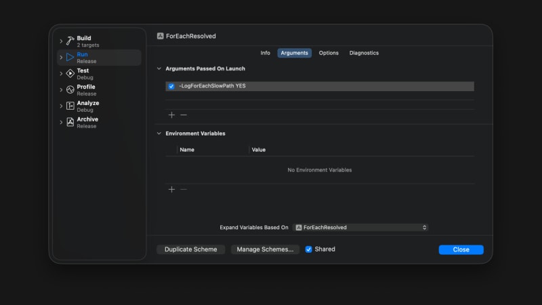The image size is (542, 305).
Task: Add an environment variable with plus
Action: [171, 190]
